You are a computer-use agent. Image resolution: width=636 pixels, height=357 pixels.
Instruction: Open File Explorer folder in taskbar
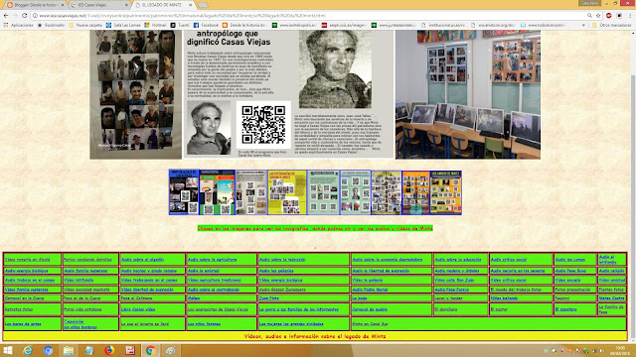tap(69, 350)
